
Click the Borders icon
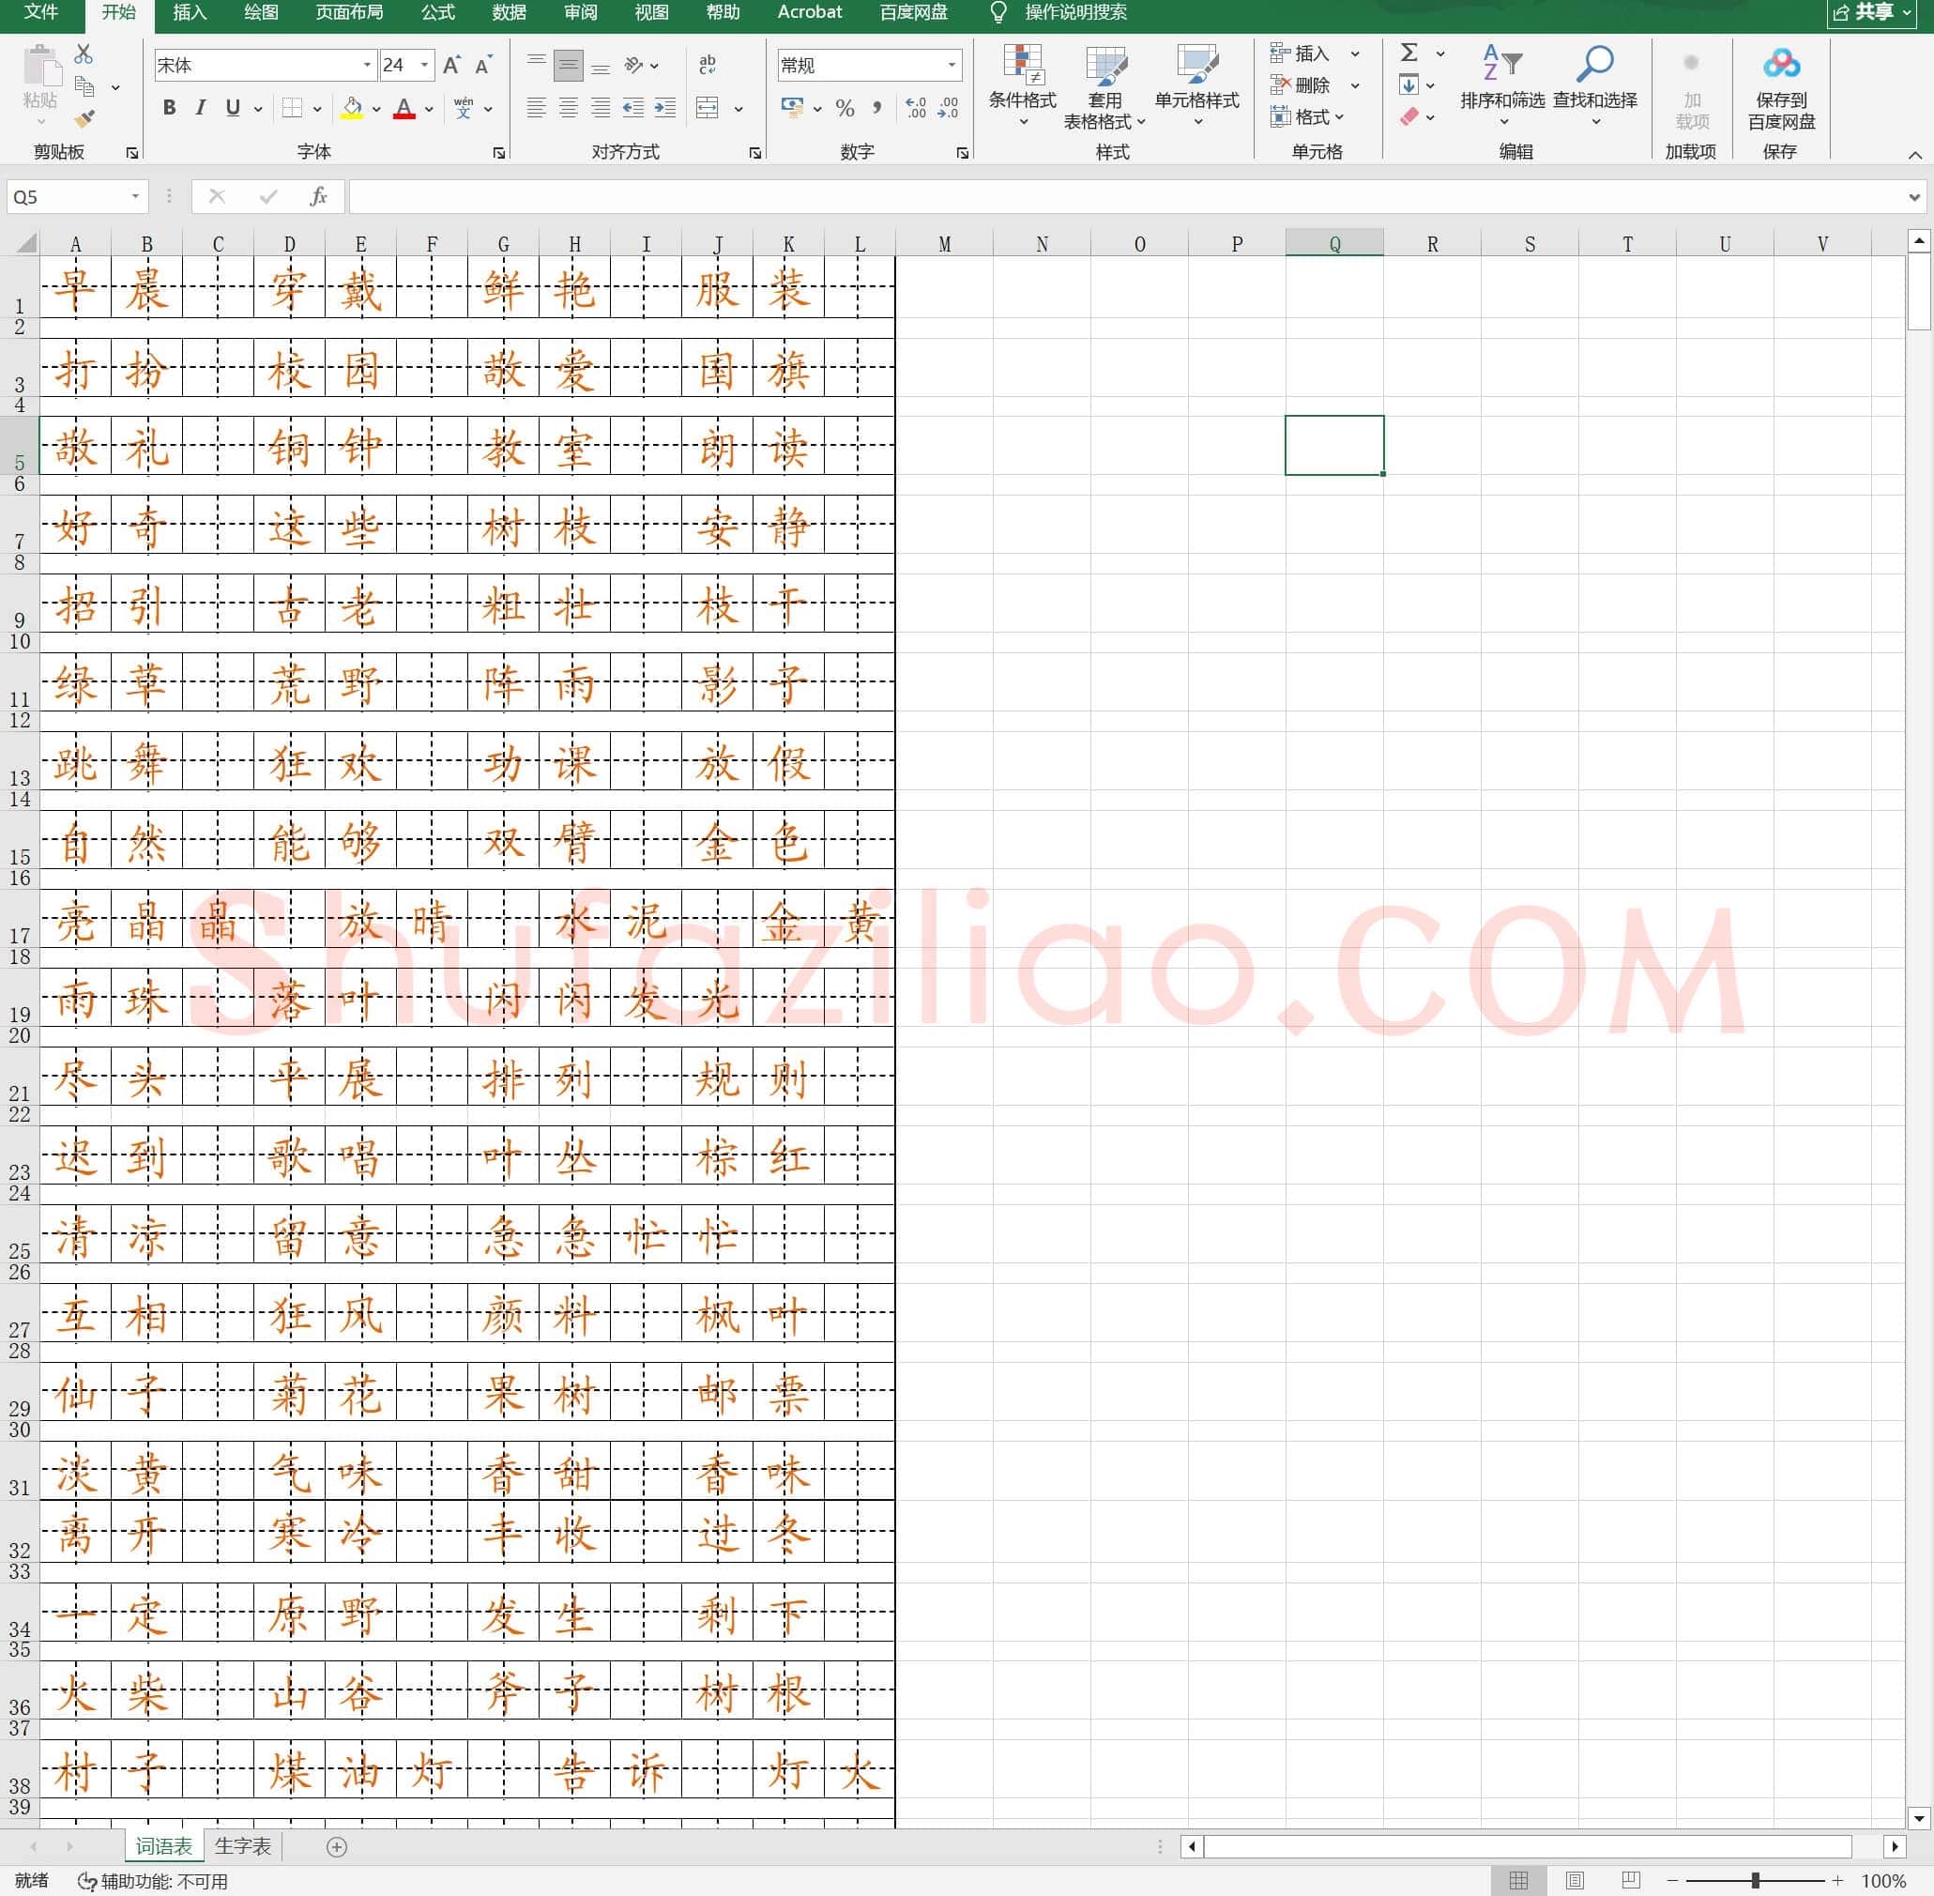[x=293, y=108]
